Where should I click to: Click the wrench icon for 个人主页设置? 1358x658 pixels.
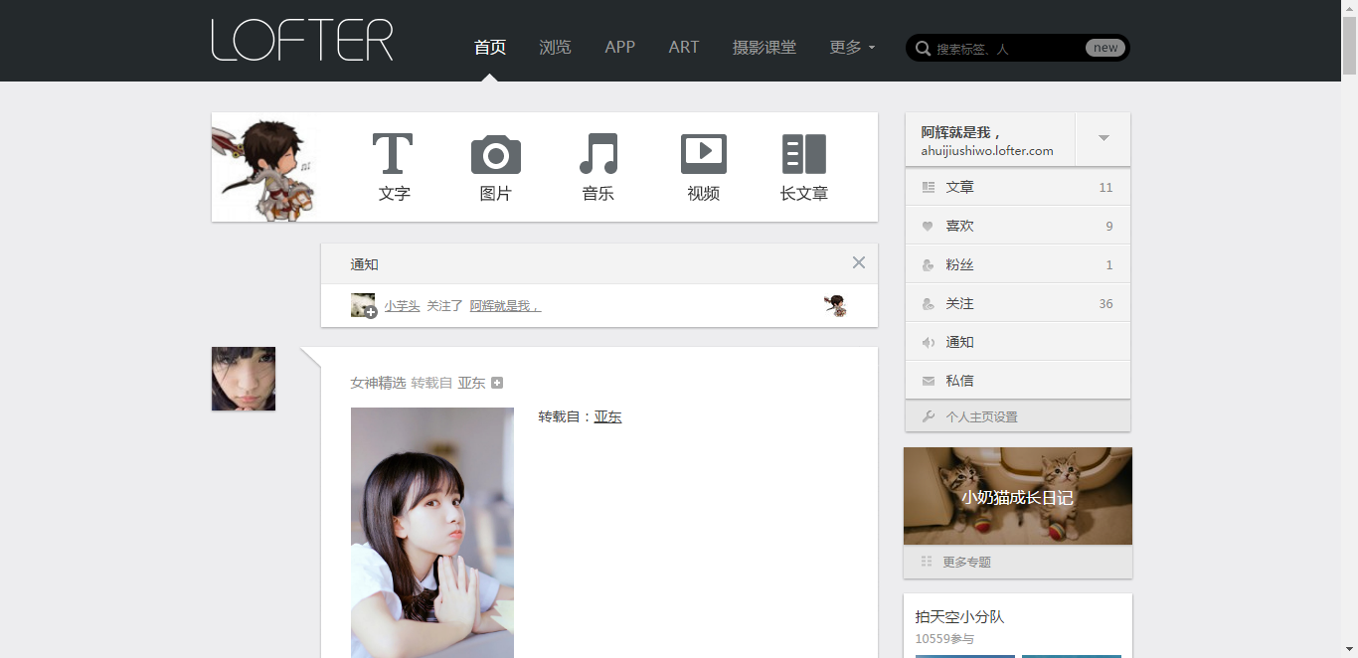pos(929,416)
